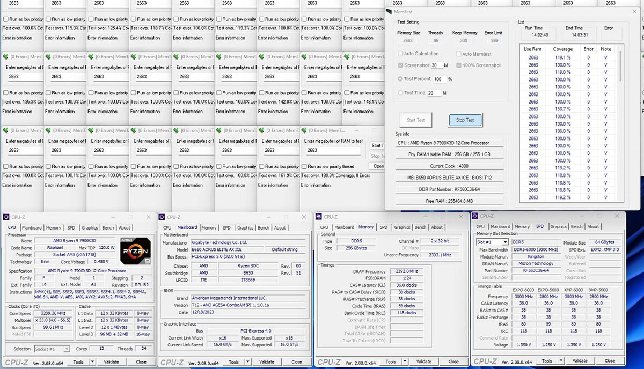
Task: Click the Test Percent field showing 100
Action: [x=439, y=79]
